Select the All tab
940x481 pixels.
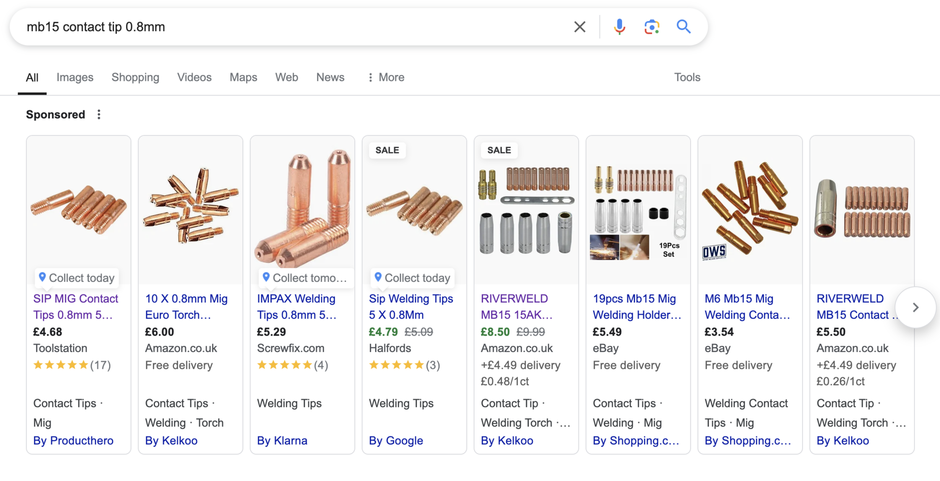click(32, 77)
